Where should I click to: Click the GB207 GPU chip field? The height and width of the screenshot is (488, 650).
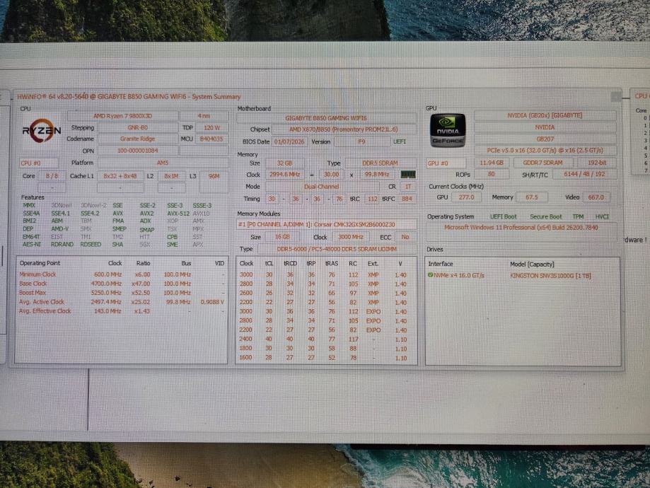click(545, 139)
